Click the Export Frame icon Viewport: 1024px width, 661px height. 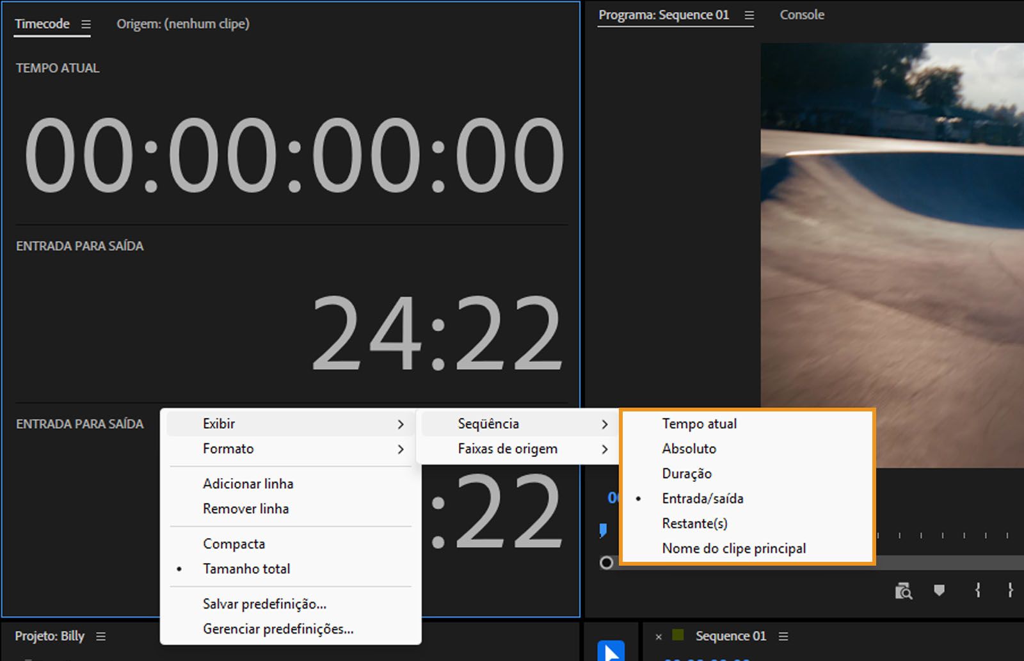pyautogui.click(x=904, y=589)
